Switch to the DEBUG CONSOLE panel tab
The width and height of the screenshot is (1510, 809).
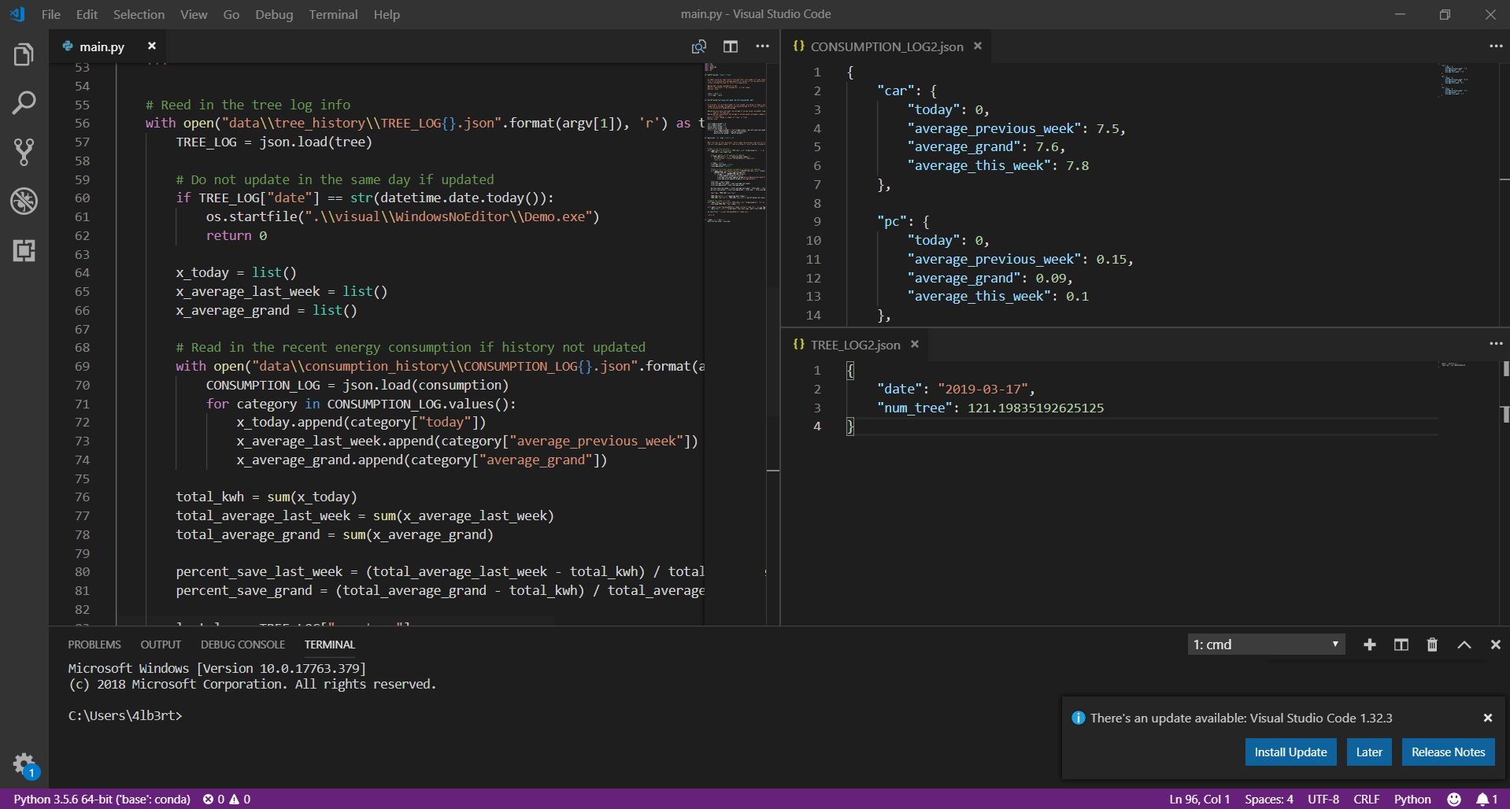(x=242, y=645)
